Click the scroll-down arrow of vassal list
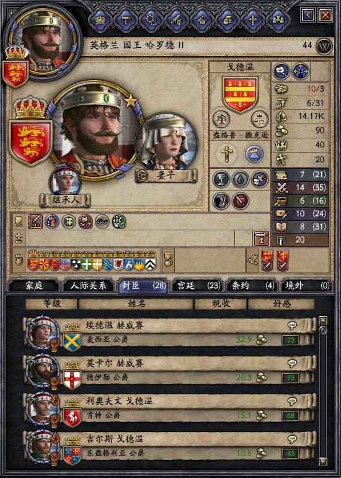341x478 pixels. click(323, 461)
